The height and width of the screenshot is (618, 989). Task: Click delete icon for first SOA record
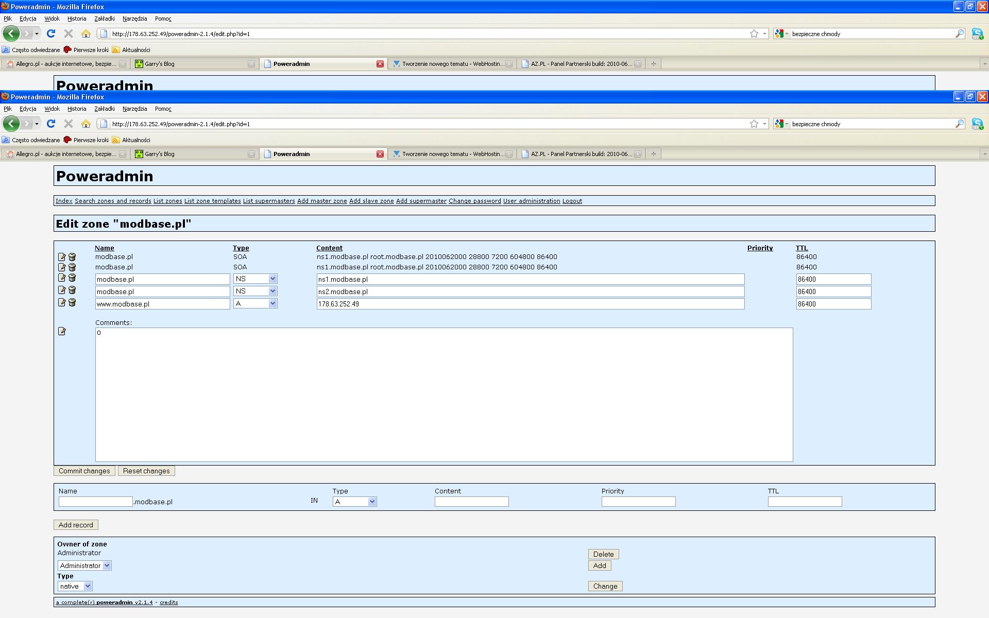pos(72,257)
